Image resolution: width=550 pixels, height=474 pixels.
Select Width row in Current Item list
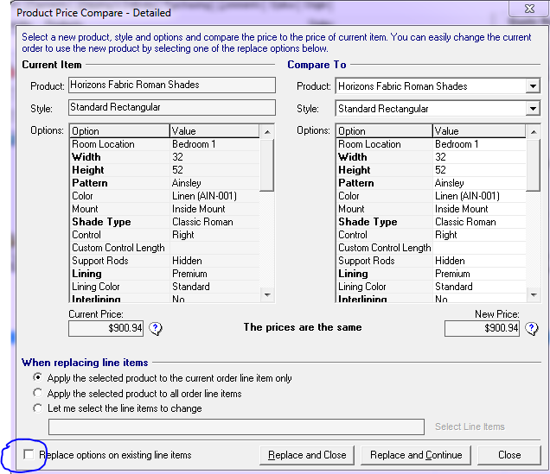click(x=164, y=157)
